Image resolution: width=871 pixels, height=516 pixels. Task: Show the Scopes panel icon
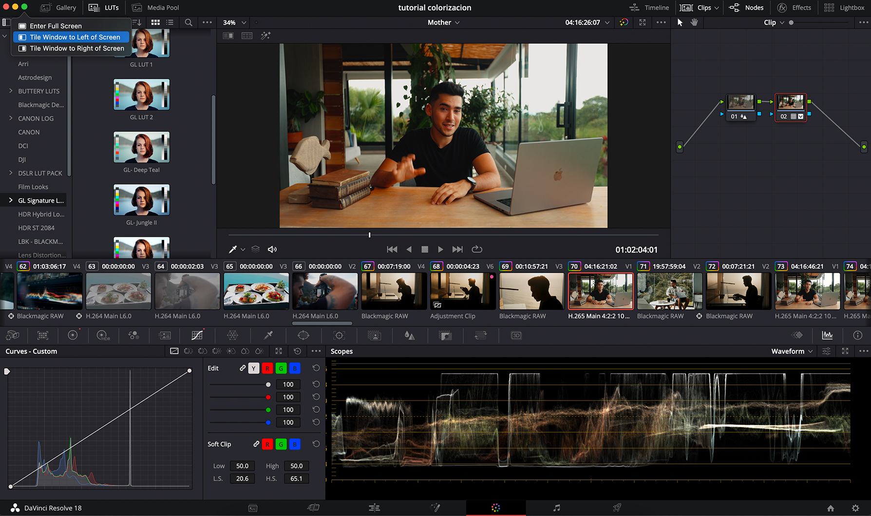click(x=827, y=335)
